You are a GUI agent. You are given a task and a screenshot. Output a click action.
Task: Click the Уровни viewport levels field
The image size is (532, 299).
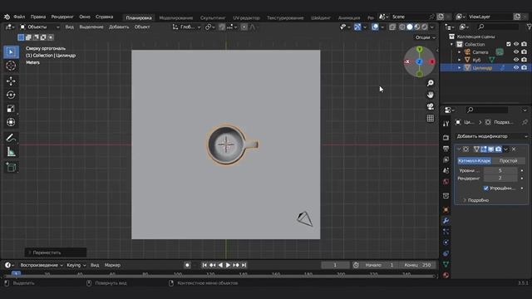tap(500, 170)
